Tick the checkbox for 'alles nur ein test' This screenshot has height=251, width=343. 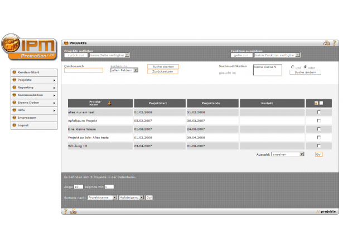coord(318,112)
